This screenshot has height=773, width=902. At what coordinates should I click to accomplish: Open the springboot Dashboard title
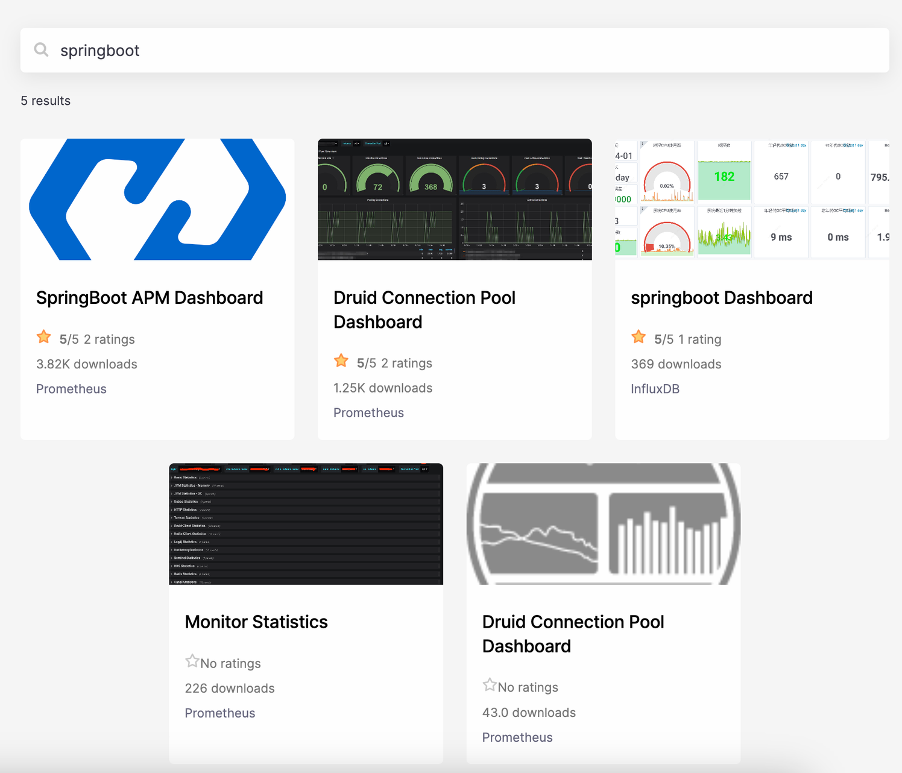point(722,298)
